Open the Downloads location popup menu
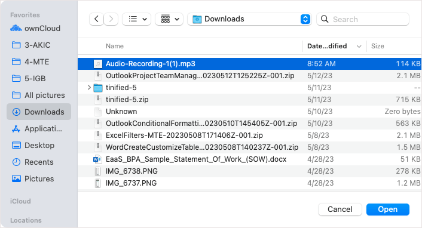The image size is (422, 228). [x=249, y=19]
